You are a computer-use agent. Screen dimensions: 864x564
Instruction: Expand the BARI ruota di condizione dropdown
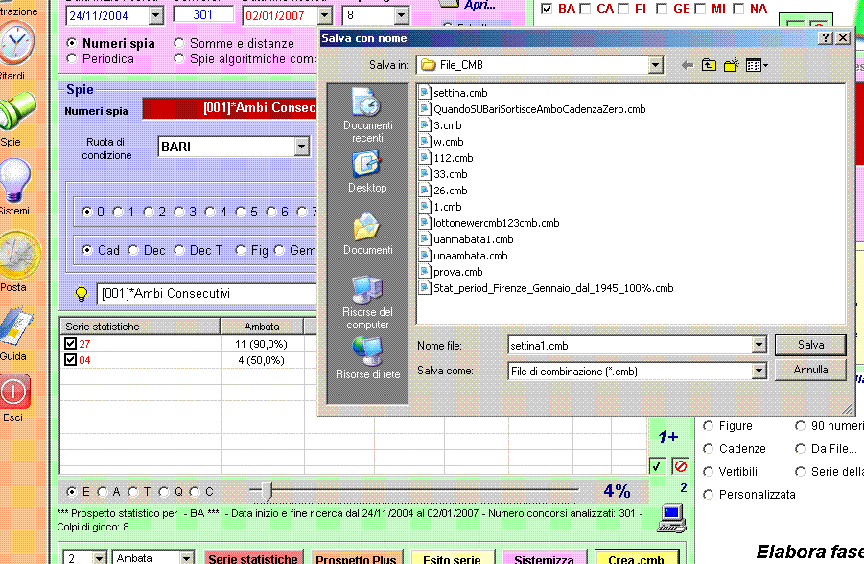point(302,147)
